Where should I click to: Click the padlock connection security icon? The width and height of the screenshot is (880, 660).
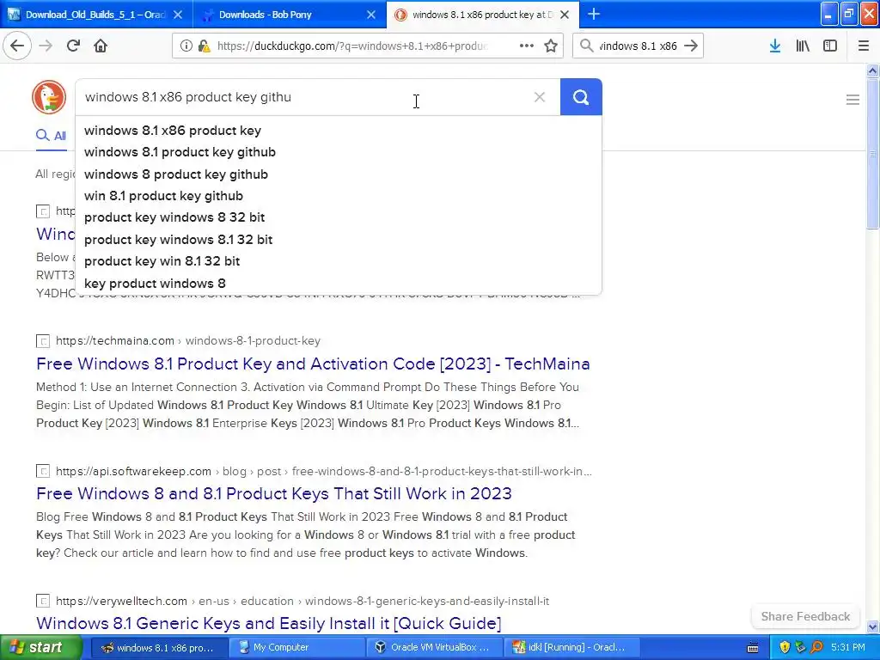pos(204,46)
